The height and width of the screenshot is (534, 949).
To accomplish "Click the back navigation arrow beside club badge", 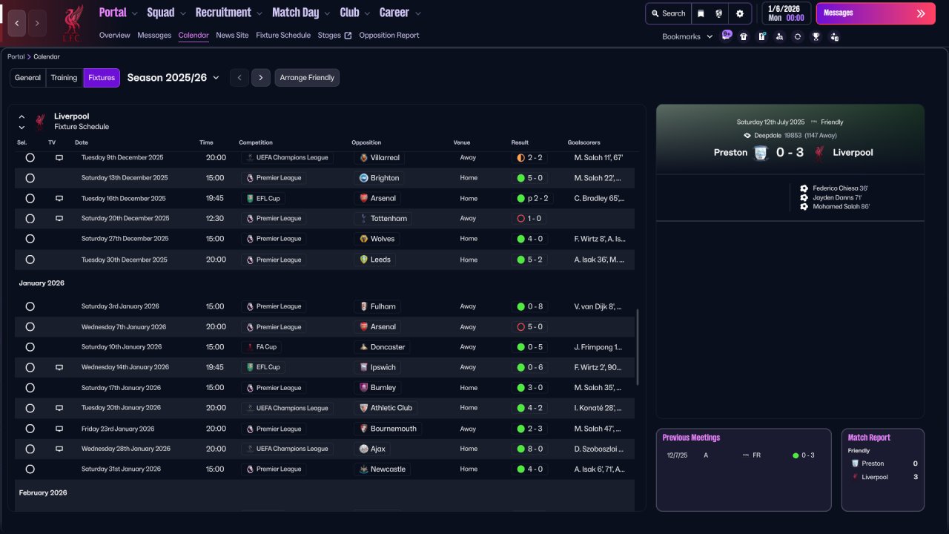I will pyautogui.click(x=17, y=23).
